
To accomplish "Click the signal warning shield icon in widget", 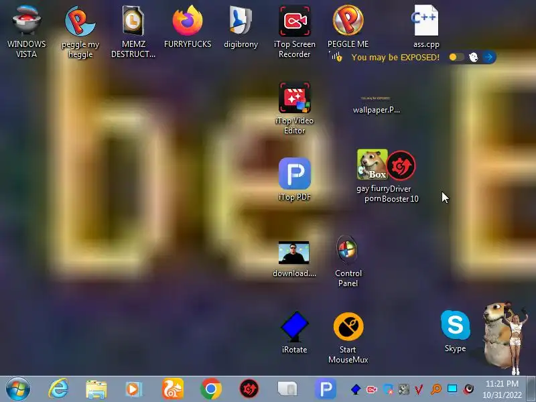I will (x=336, y=57).
